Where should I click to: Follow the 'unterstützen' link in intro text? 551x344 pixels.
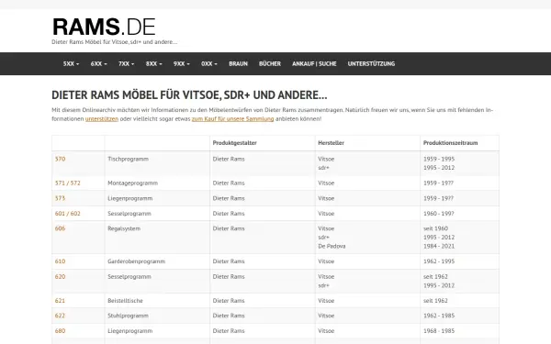(102, 119)
